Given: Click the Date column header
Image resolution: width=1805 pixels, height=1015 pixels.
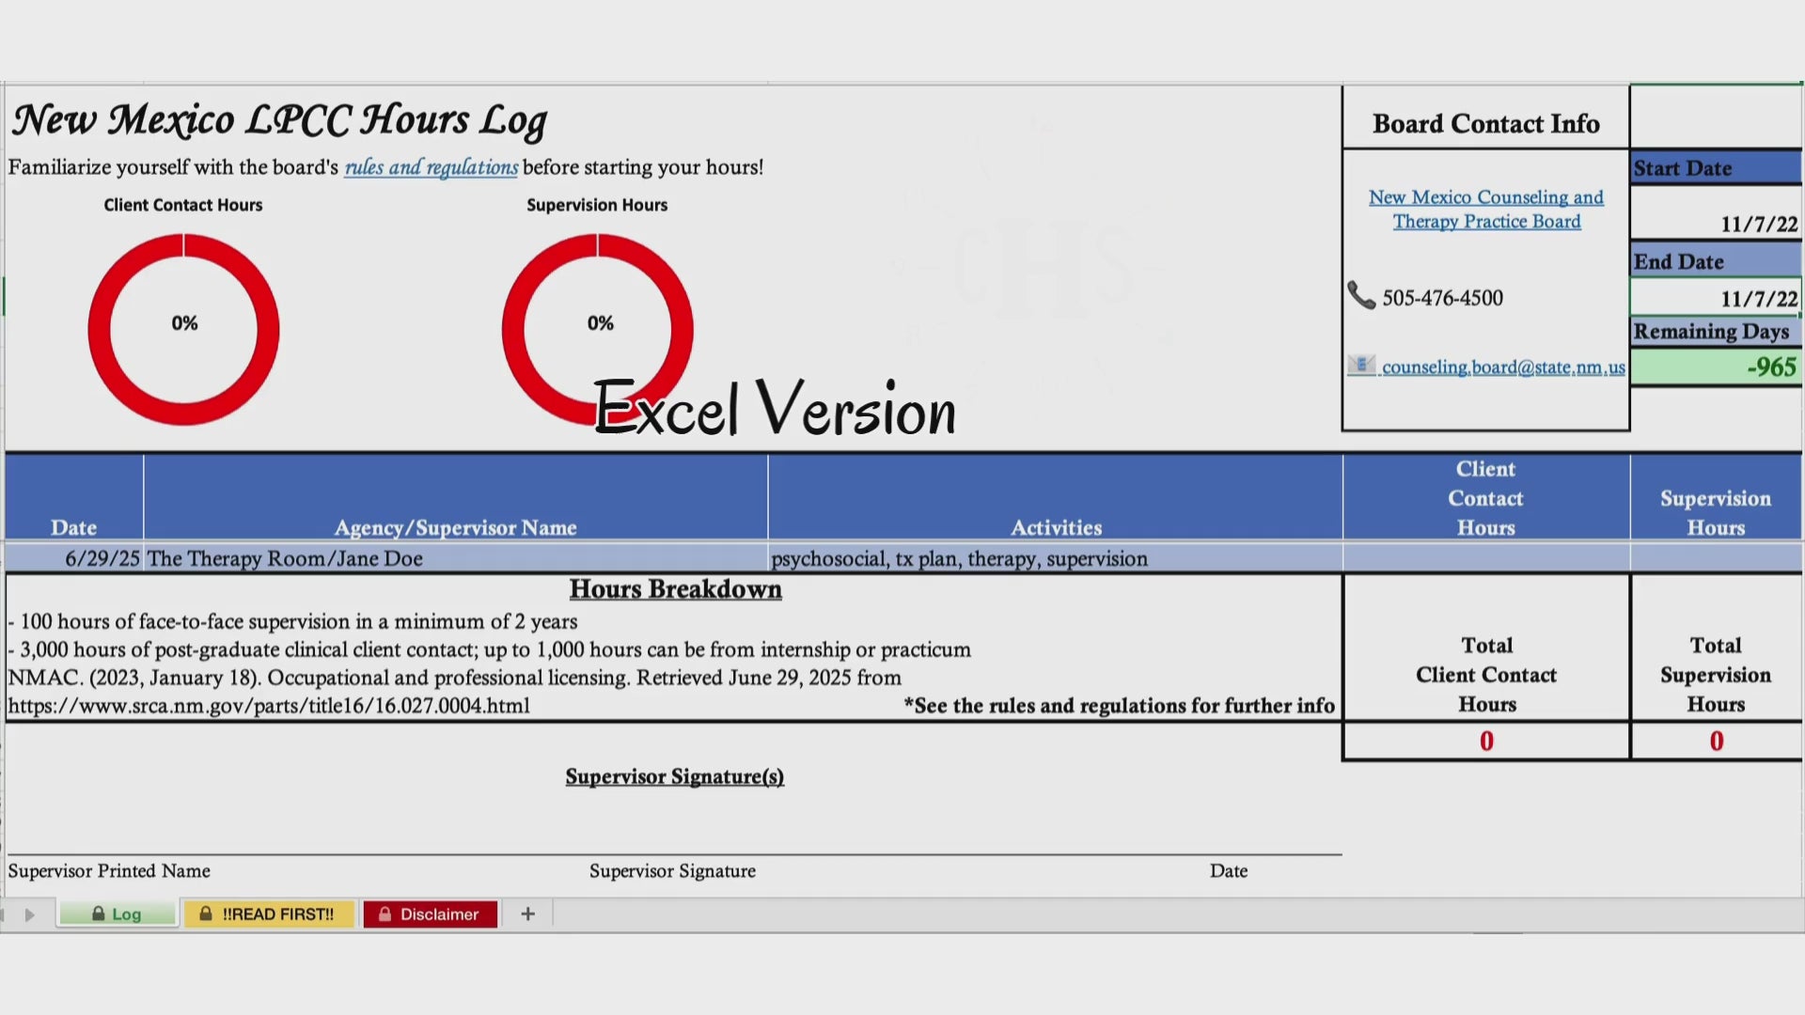Looking at the screenshot, I should pyautogui.click(x=74, y=498).
